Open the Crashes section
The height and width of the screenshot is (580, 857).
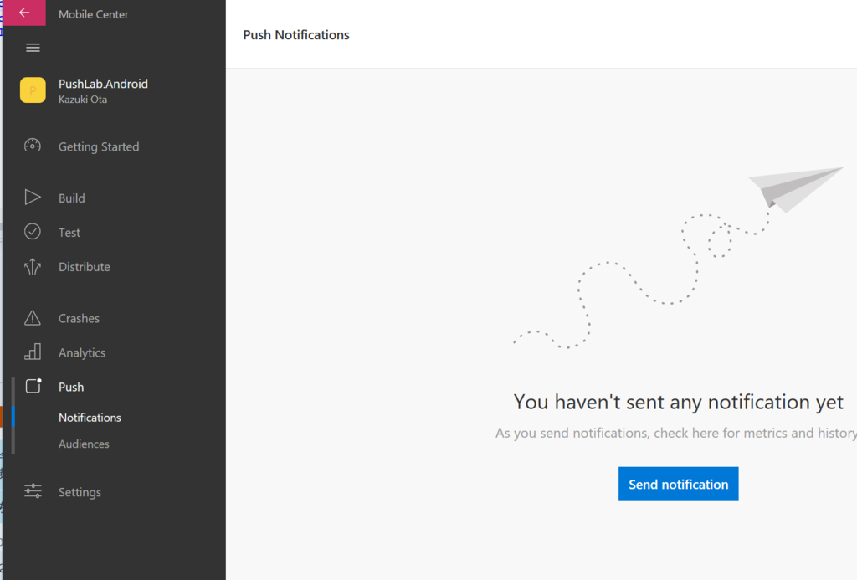pyautogui.click(x=79, y=318)
